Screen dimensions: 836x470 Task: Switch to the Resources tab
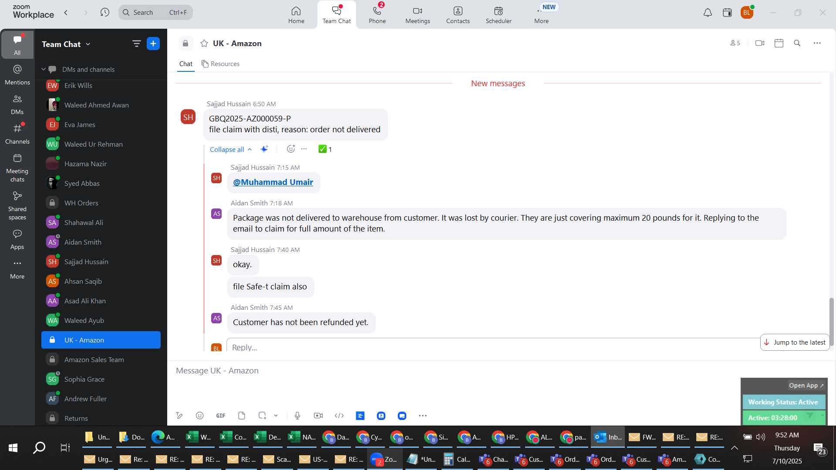(x=220, y=64)
